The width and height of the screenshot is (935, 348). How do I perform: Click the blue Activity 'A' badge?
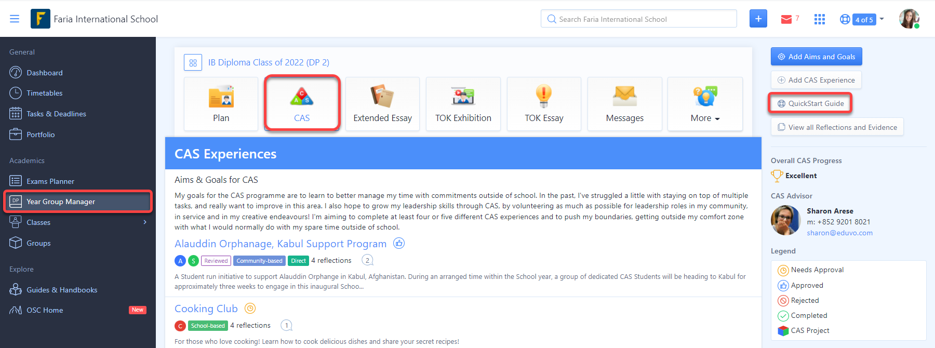click(x=180, y=261)
